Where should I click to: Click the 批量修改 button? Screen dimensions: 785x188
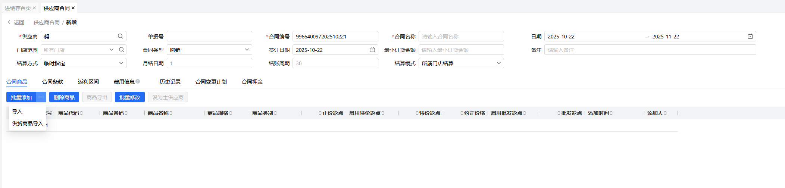coord(130,97)
